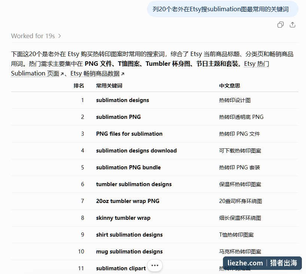Click the translation 20盎司杯身环绕图

(241, 201)
